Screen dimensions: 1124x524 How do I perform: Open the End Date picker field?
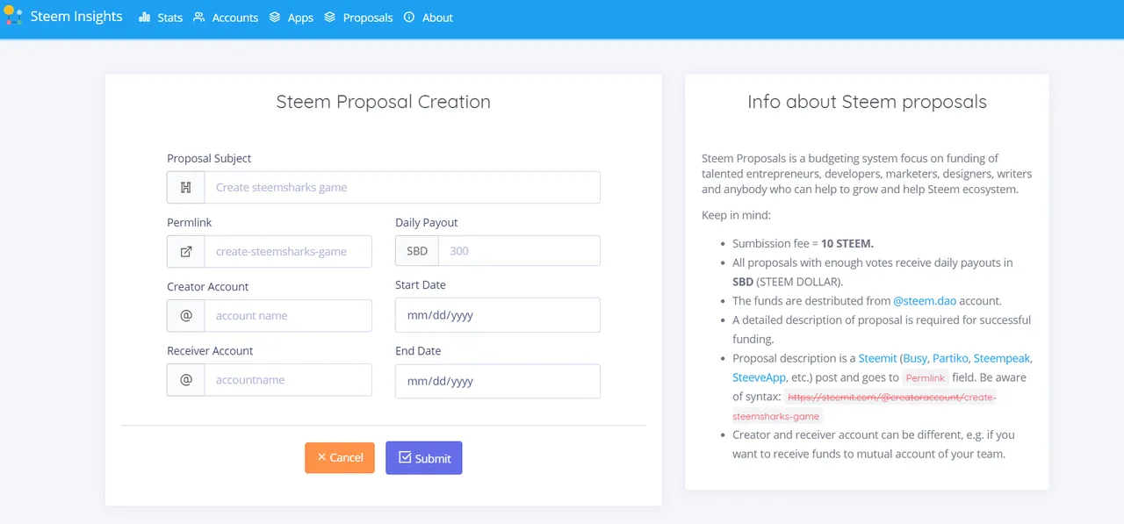[x=497, y=381]
